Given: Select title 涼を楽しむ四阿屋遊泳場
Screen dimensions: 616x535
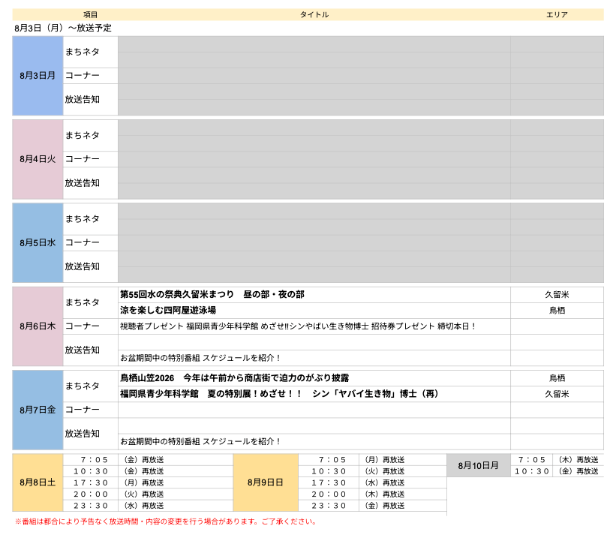Looking at the screenshot, I should click(168, 311).
